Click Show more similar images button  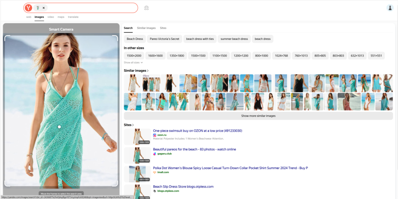pos(258,116)
